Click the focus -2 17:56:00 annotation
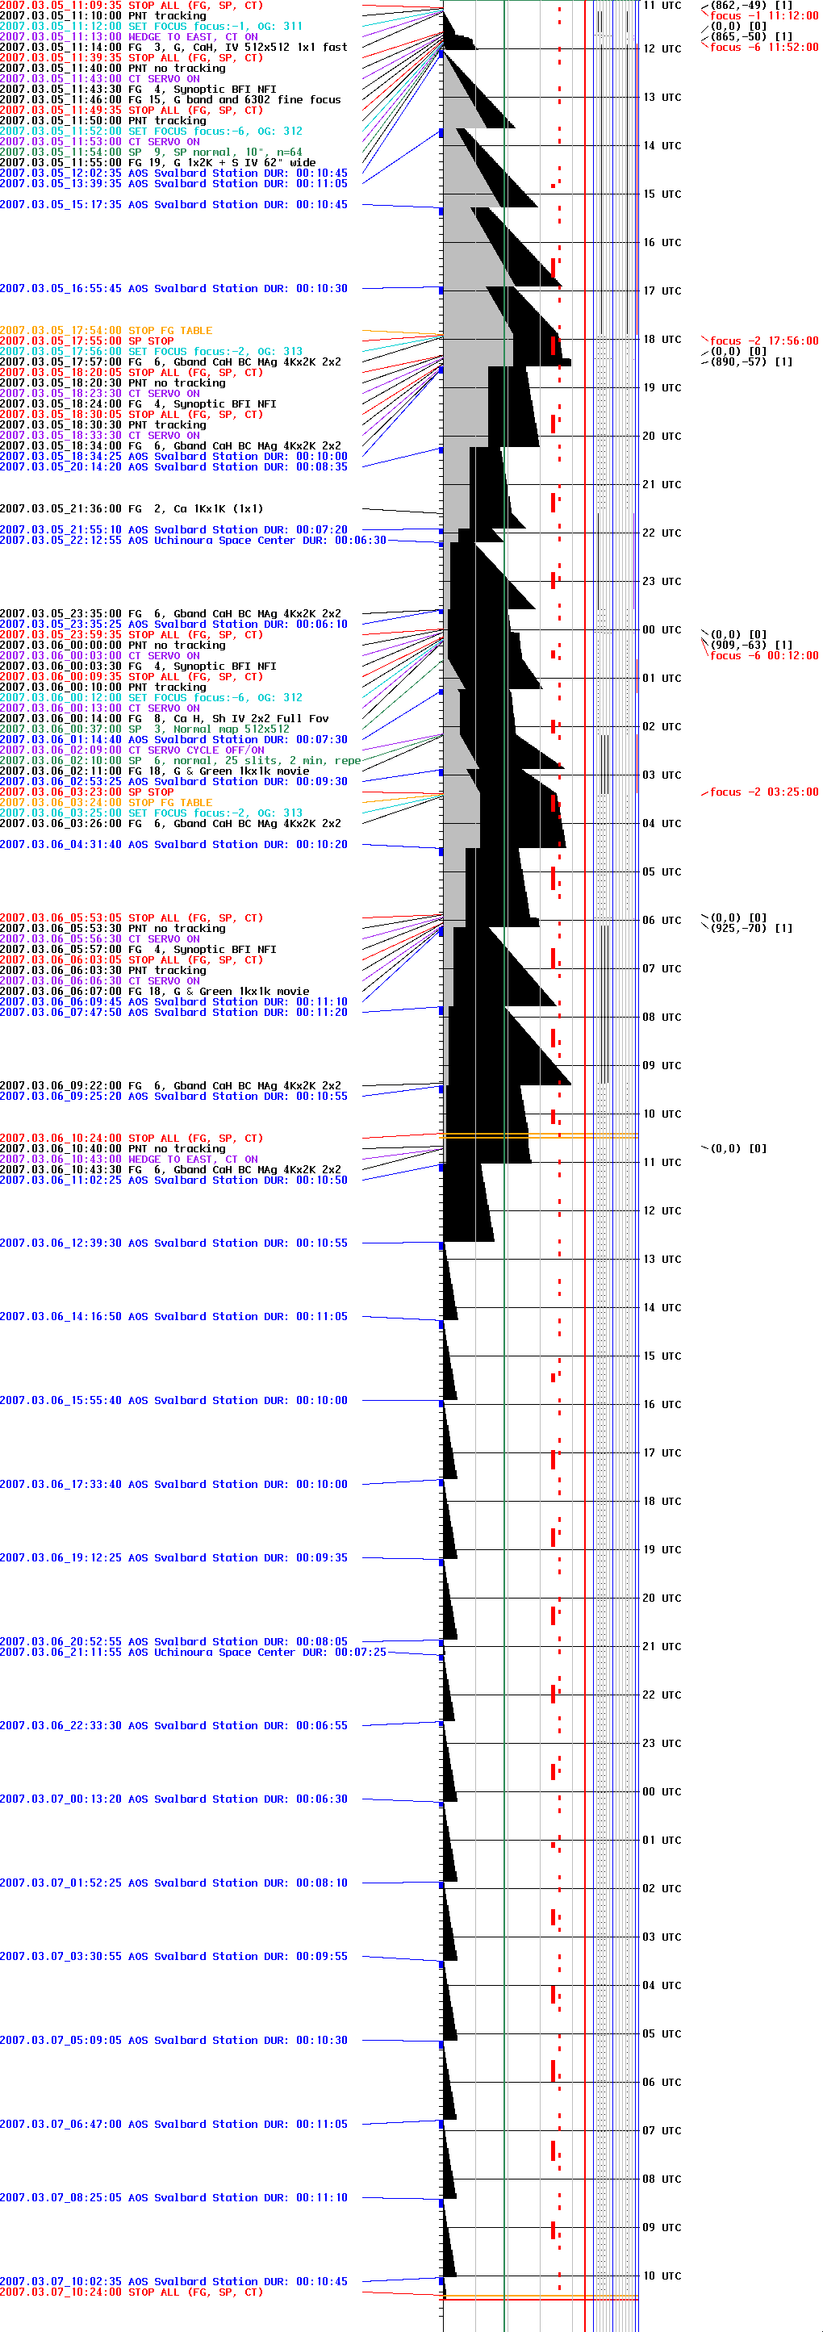This screenshot has width=823, height=2332. pos(763,341)
